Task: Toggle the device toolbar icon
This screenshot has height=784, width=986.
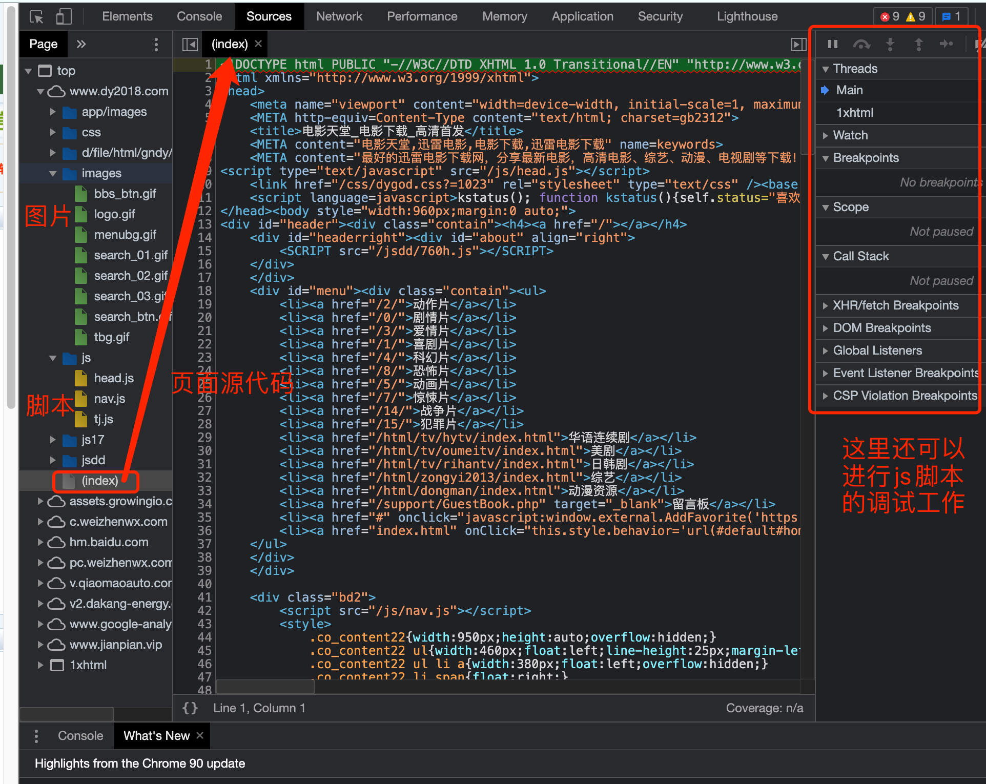Action: [x=64, y=17]
